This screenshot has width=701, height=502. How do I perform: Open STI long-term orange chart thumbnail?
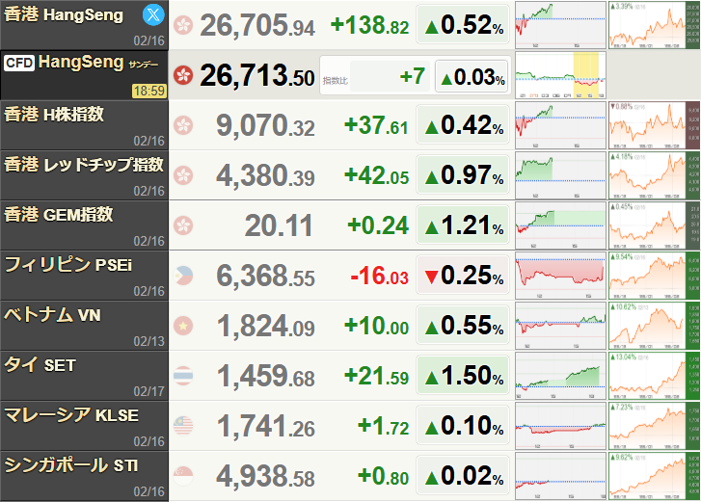click(x=654, y=476)
